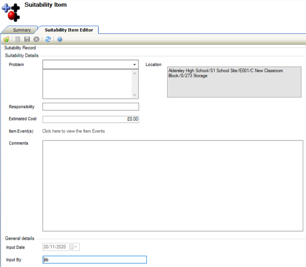This screenshot has width=306, height=267.
Task: Click the Refresh arrows toolbar icon
Action: click(48, 40)
